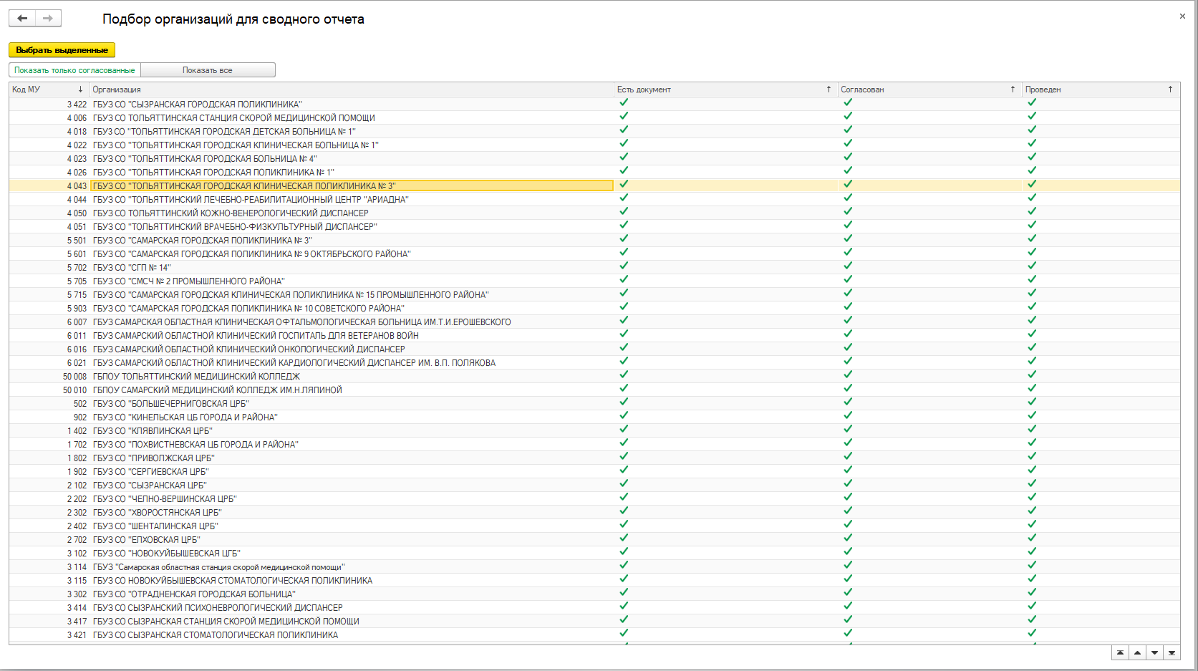Viewport: 1198px width, 671px height.
Task: Close the organization selection form
Action: coord(1182,16)
